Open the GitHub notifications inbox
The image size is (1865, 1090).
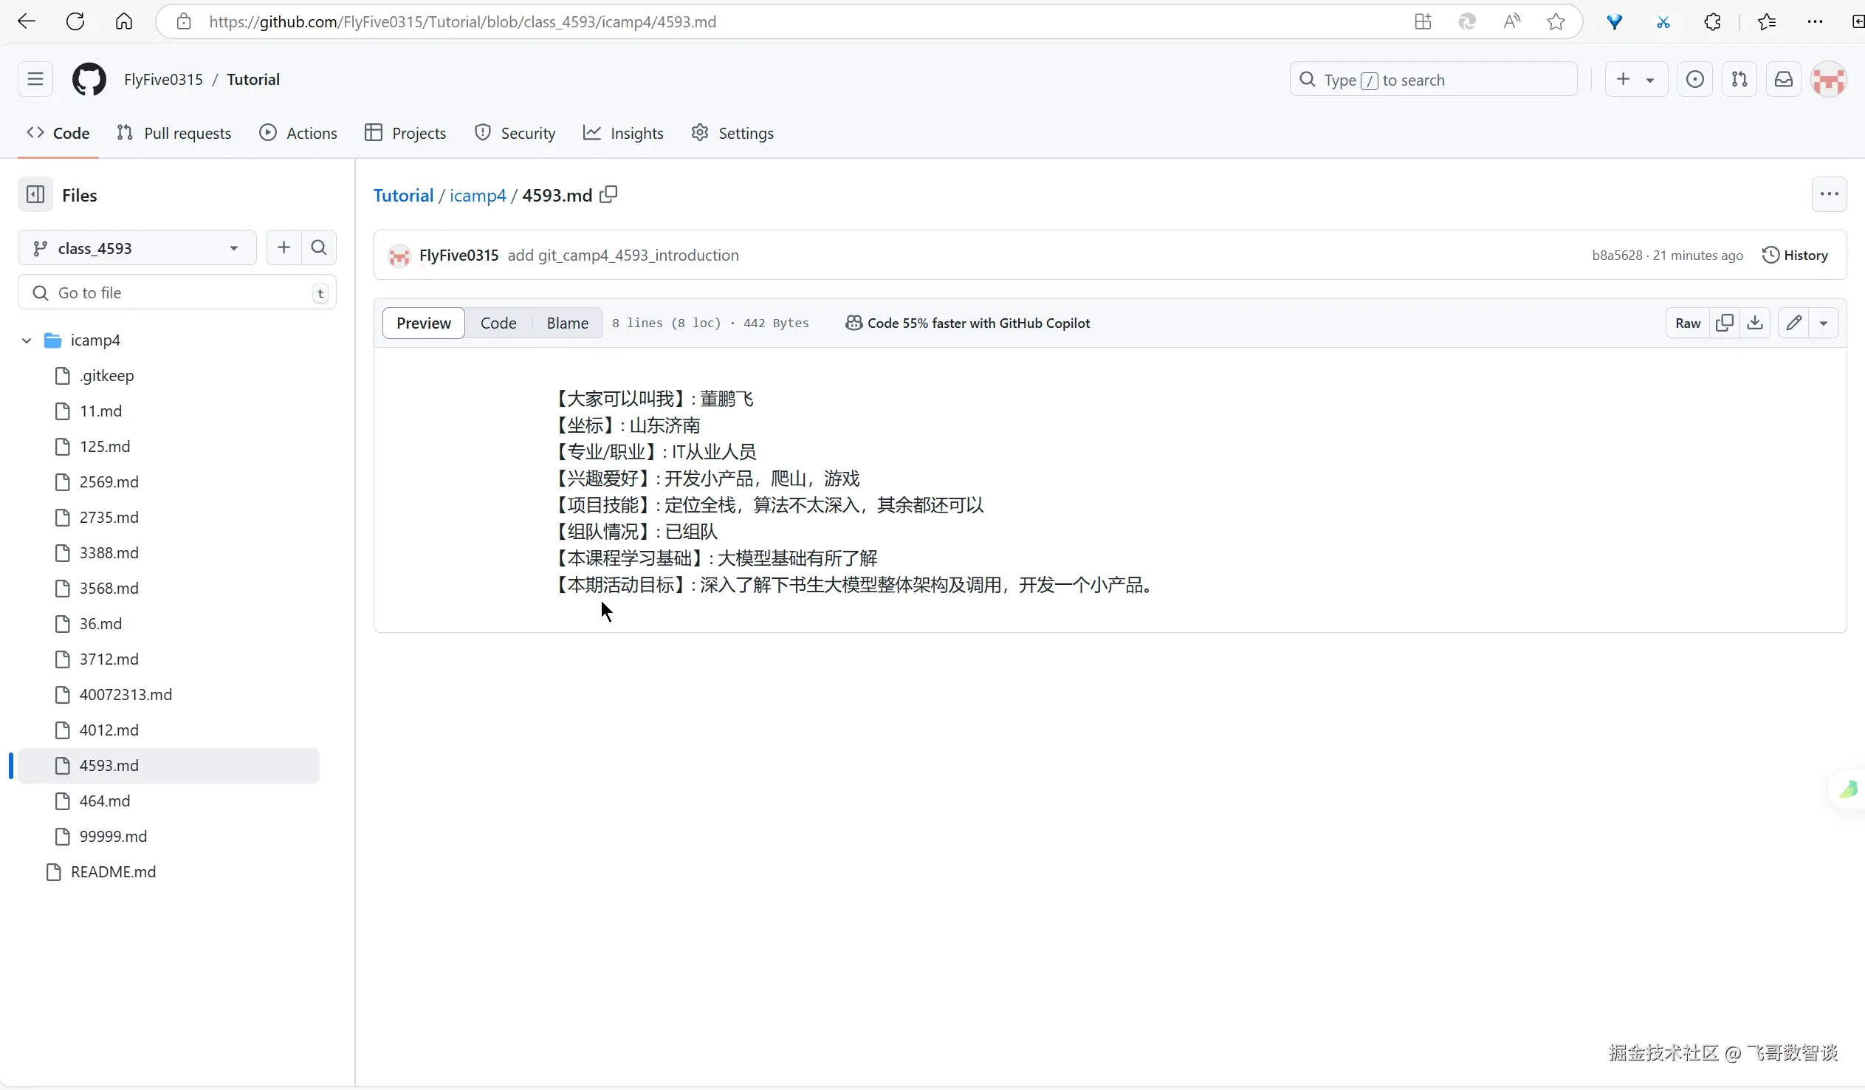(1784, 79)
